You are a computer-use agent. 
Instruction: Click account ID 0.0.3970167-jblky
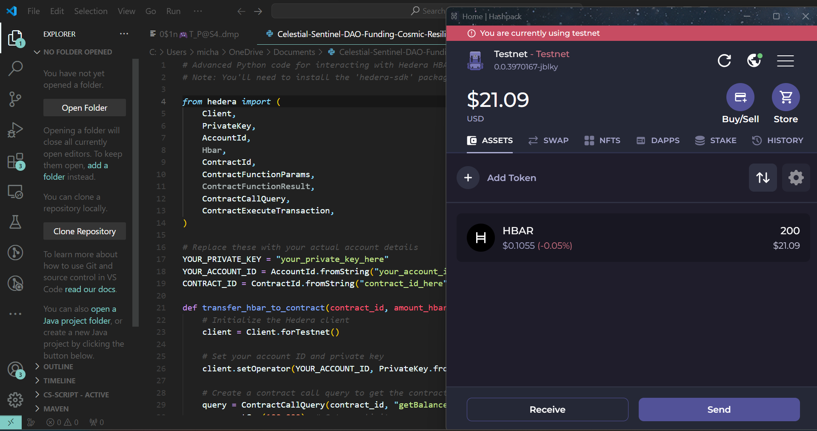pos(526,67)
